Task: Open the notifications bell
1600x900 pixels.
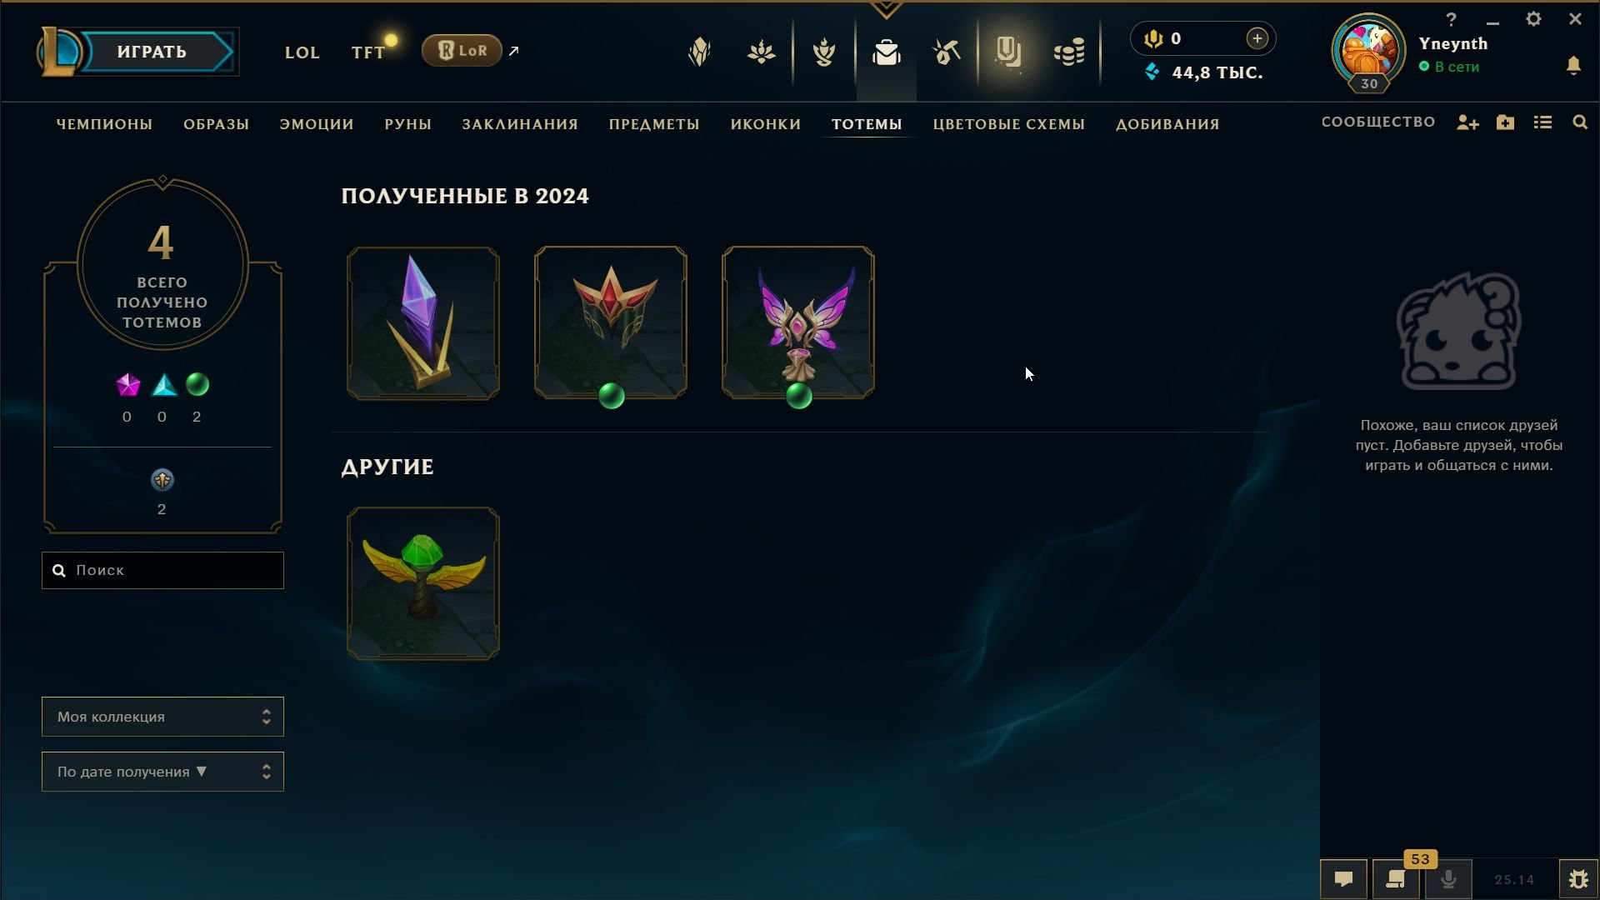Action: point(1573,65)
